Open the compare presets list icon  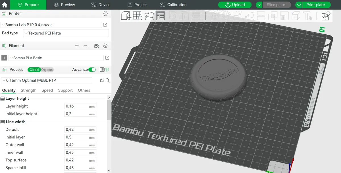coord(102,70)
